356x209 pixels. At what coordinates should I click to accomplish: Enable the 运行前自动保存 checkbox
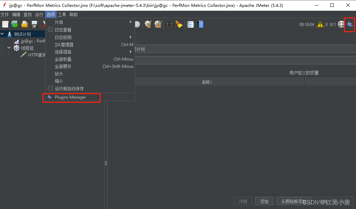tap(50, 88)
